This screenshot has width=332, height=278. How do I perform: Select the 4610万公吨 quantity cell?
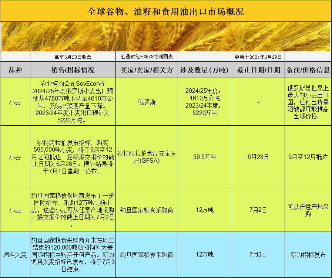(205, 102)
